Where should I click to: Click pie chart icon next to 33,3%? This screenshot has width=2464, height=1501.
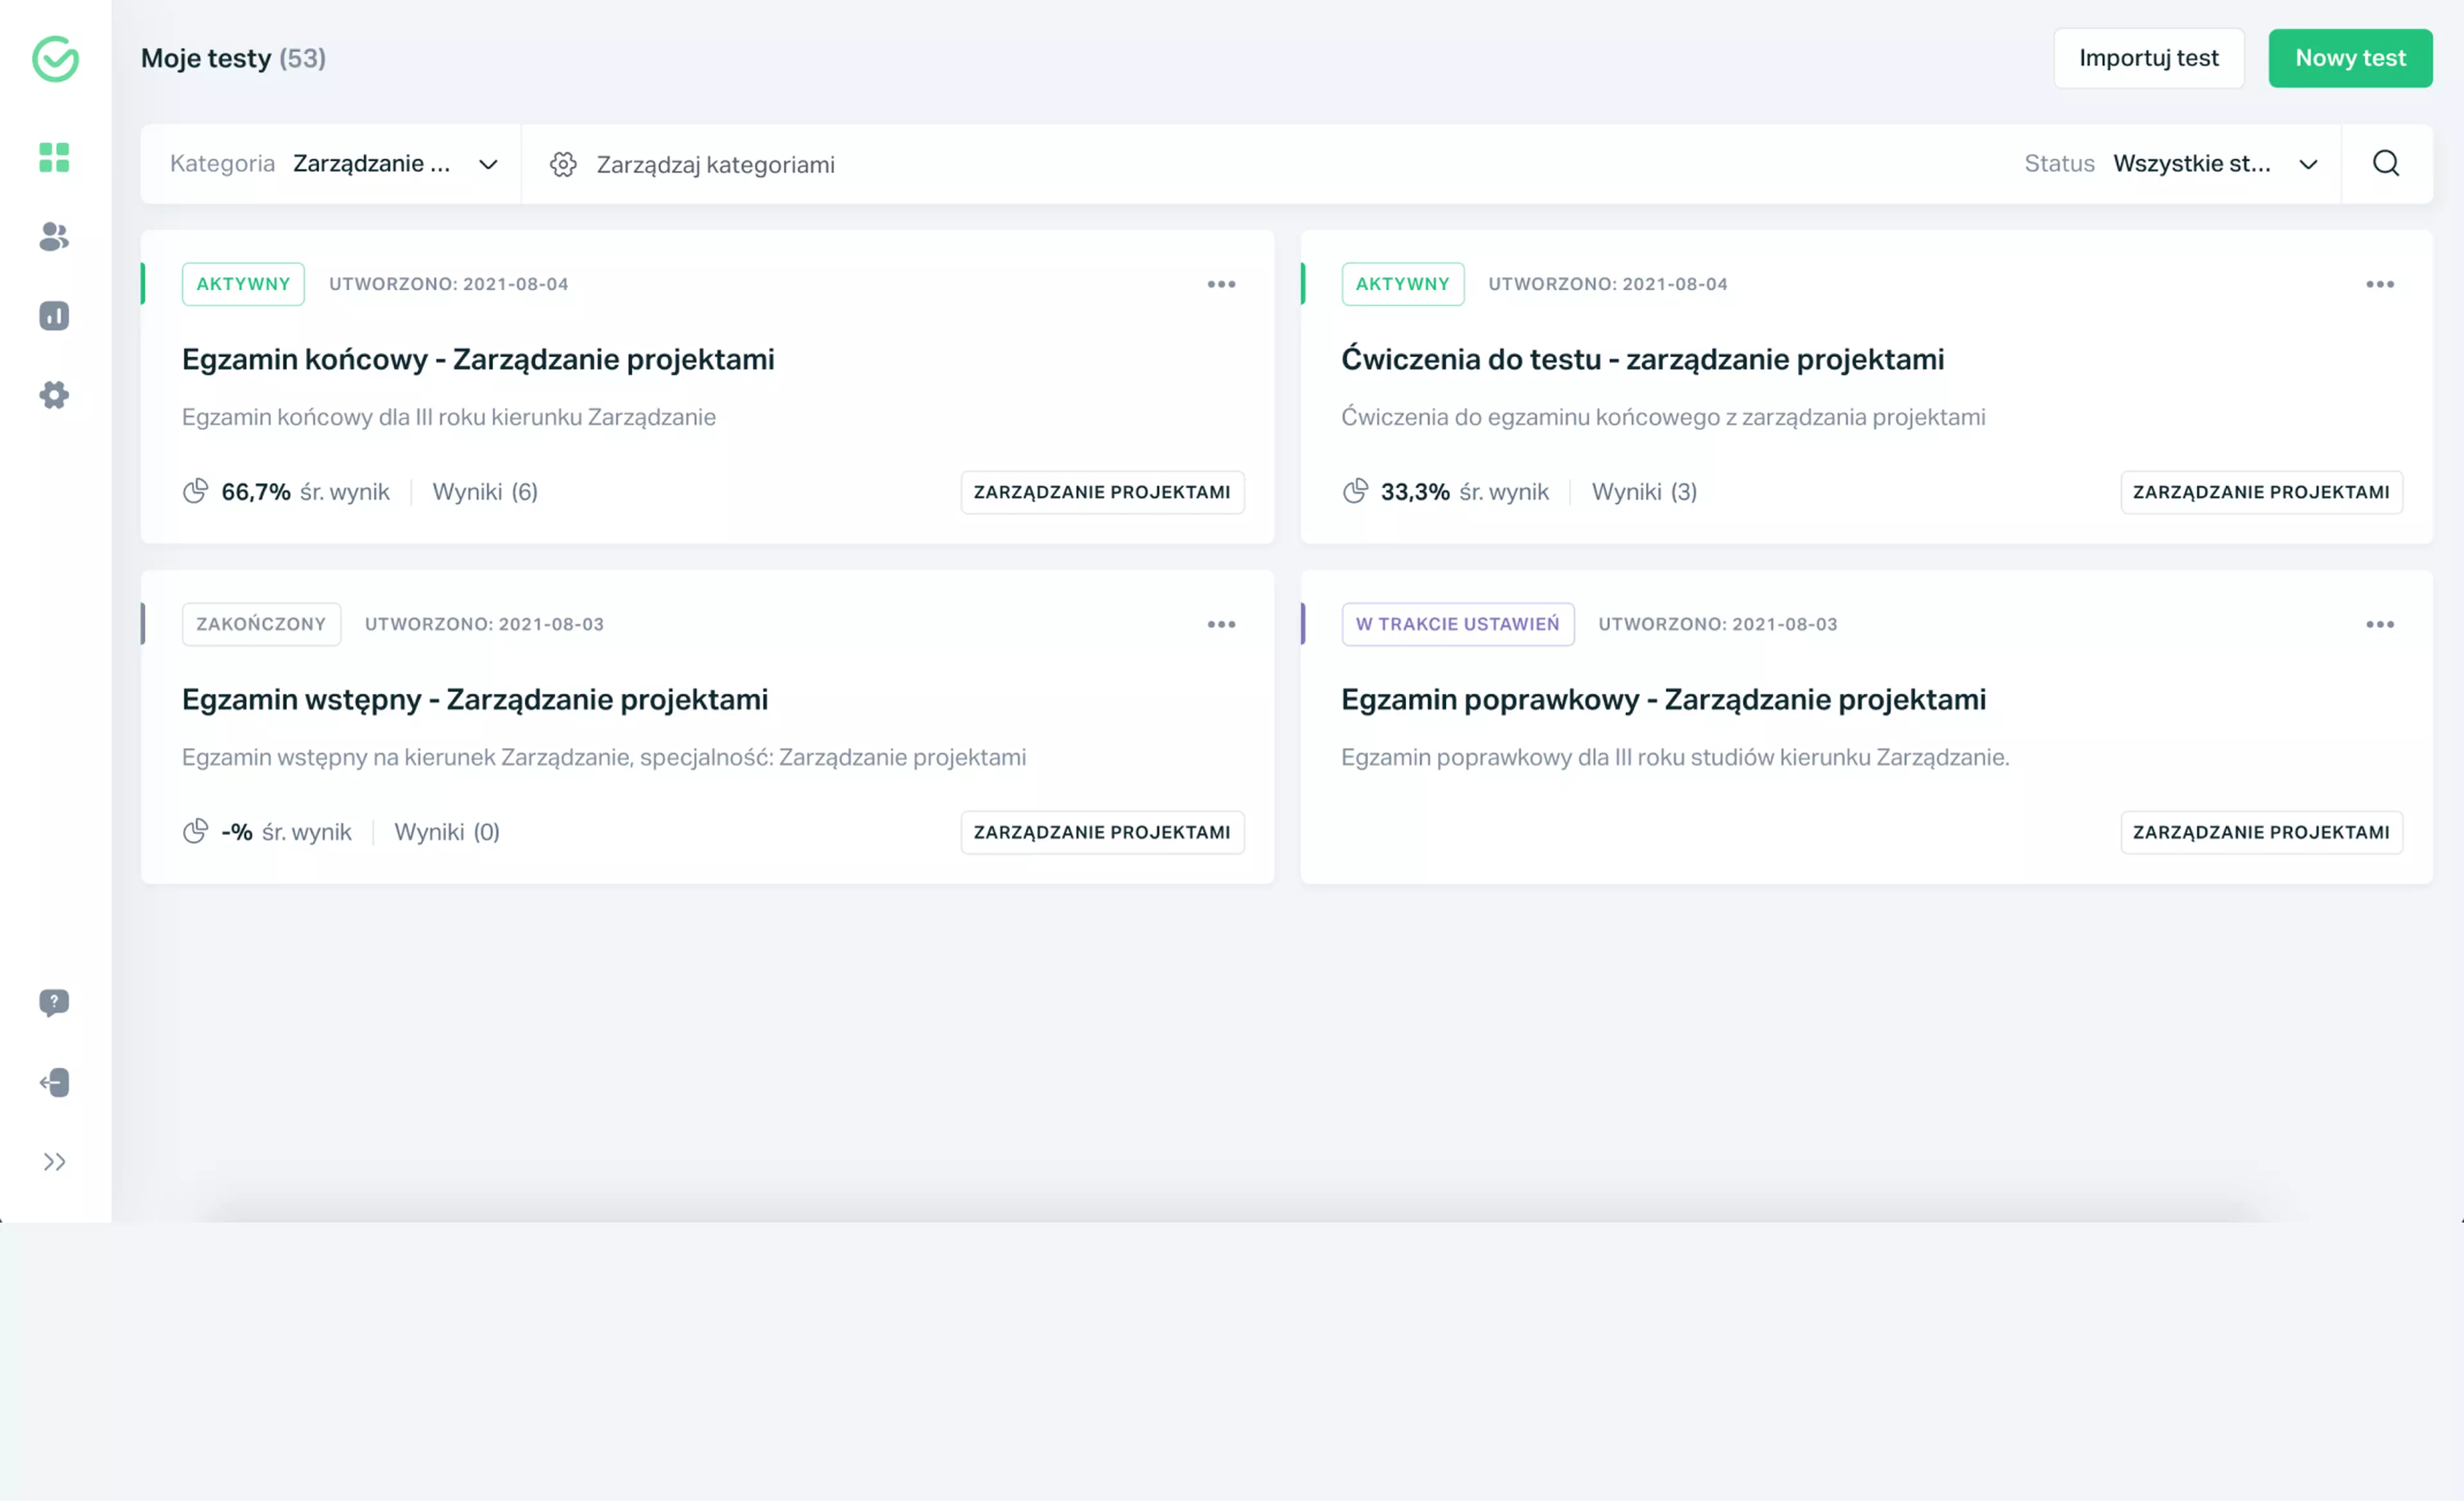pos(1355,491)
